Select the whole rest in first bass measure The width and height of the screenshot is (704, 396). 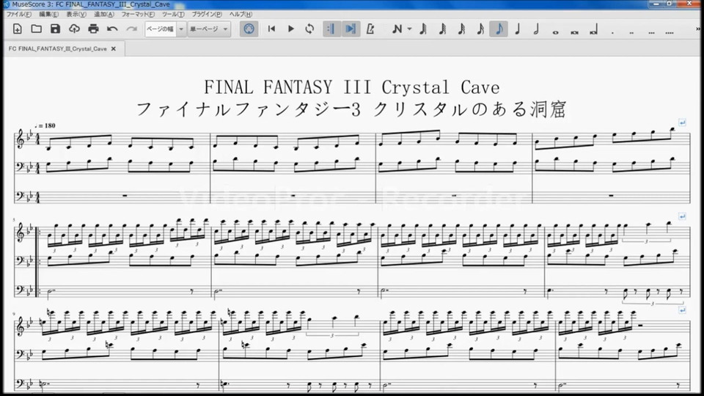coord(125,195)
